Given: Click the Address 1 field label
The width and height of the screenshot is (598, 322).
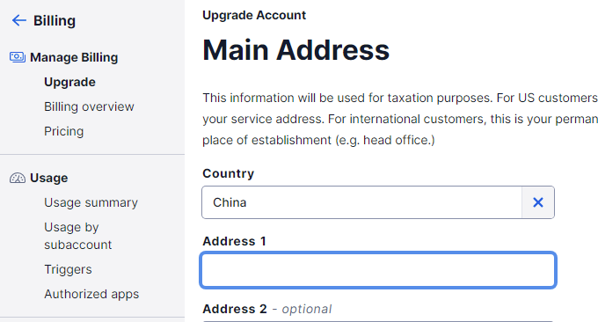Looking at the screenshot, I should tap(234, 241).
